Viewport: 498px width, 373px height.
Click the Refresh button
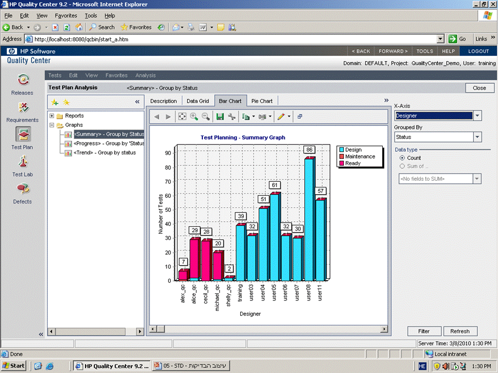[460, 331]
